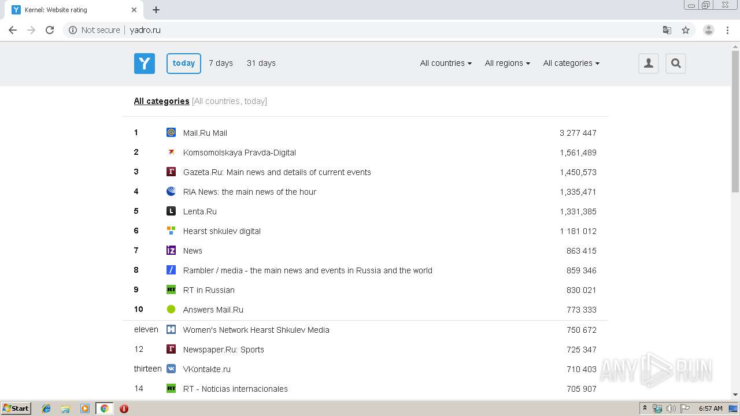This screenshot has width=740, height=416.
Task: Click the red Opera taskbar icon
Action: (124, 408)
